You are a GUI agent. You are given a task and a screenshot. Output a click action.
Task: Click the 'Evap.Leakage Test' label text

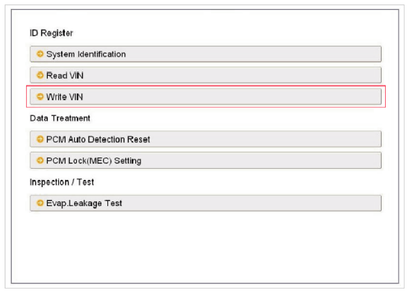pos(84,203)
